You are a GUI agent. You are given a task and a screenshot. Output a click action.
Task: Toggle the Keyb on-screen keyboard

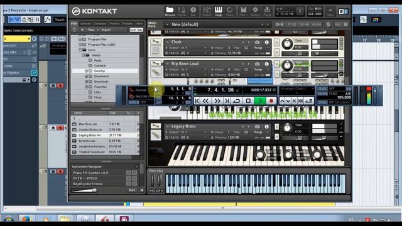coord(219,11)
